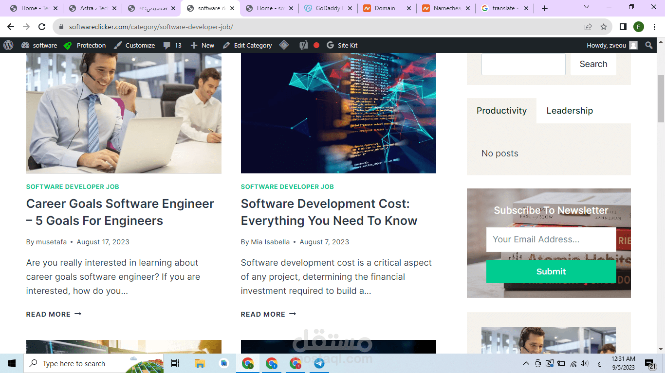Open the 'software' site dashboard link

[39, 45]
